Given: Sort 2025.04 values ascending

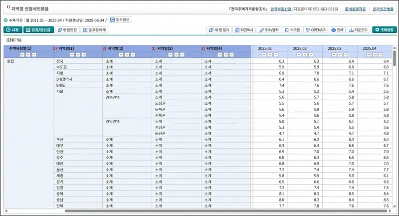Looking at the screenshot, I should tap(369, 55).
